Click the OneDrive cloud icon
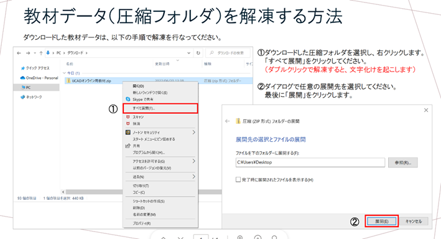The height and width of the screenshot is (239, 441). [x=23, y=78]
